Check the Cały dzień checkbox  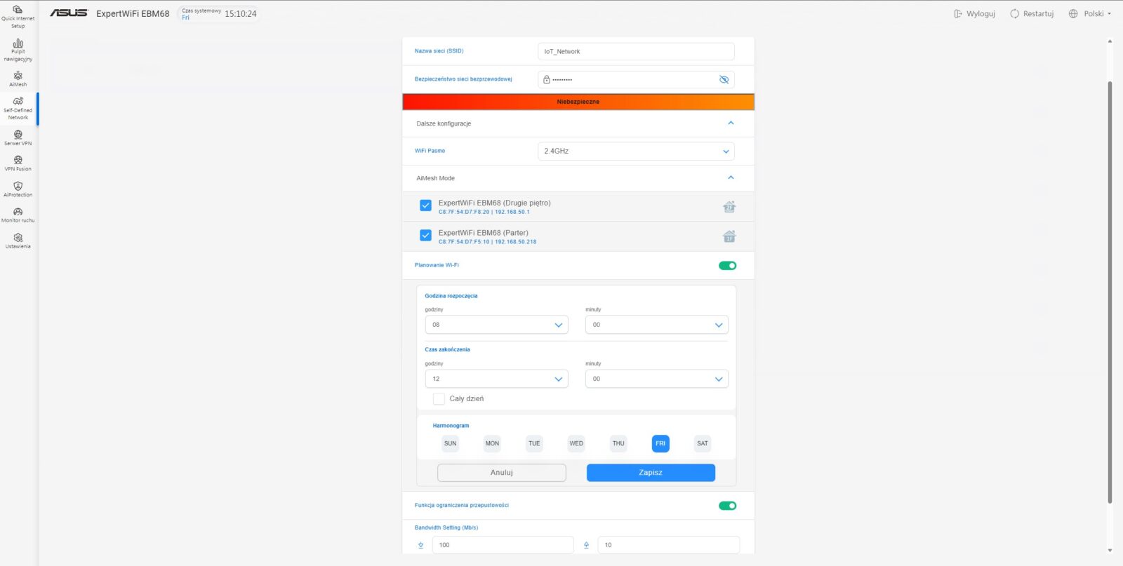[439, 399]
